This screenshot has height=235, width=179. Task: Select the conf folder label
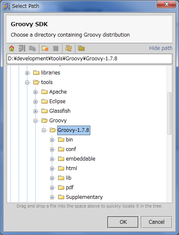coord(71,149)
